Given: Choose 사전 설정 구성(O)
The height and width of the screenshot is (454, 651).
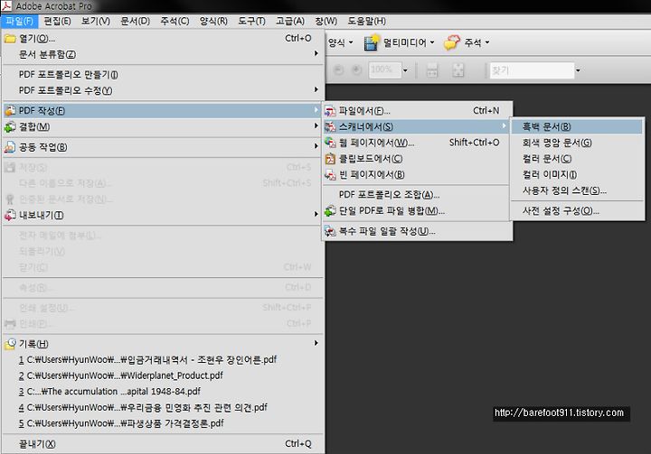Looking at the screenshot, I should point(577,211).
